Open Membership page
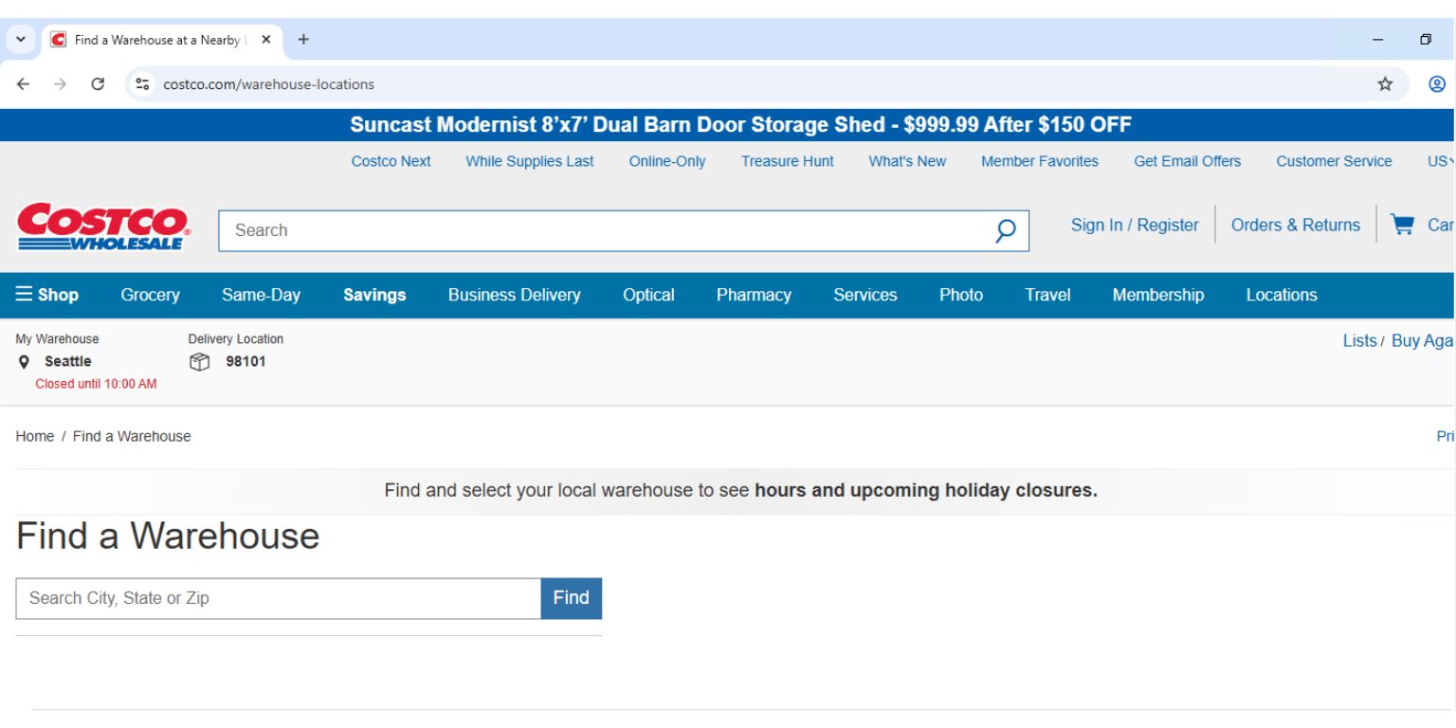Viewport: 1456px width, 728px height. 1158,295
